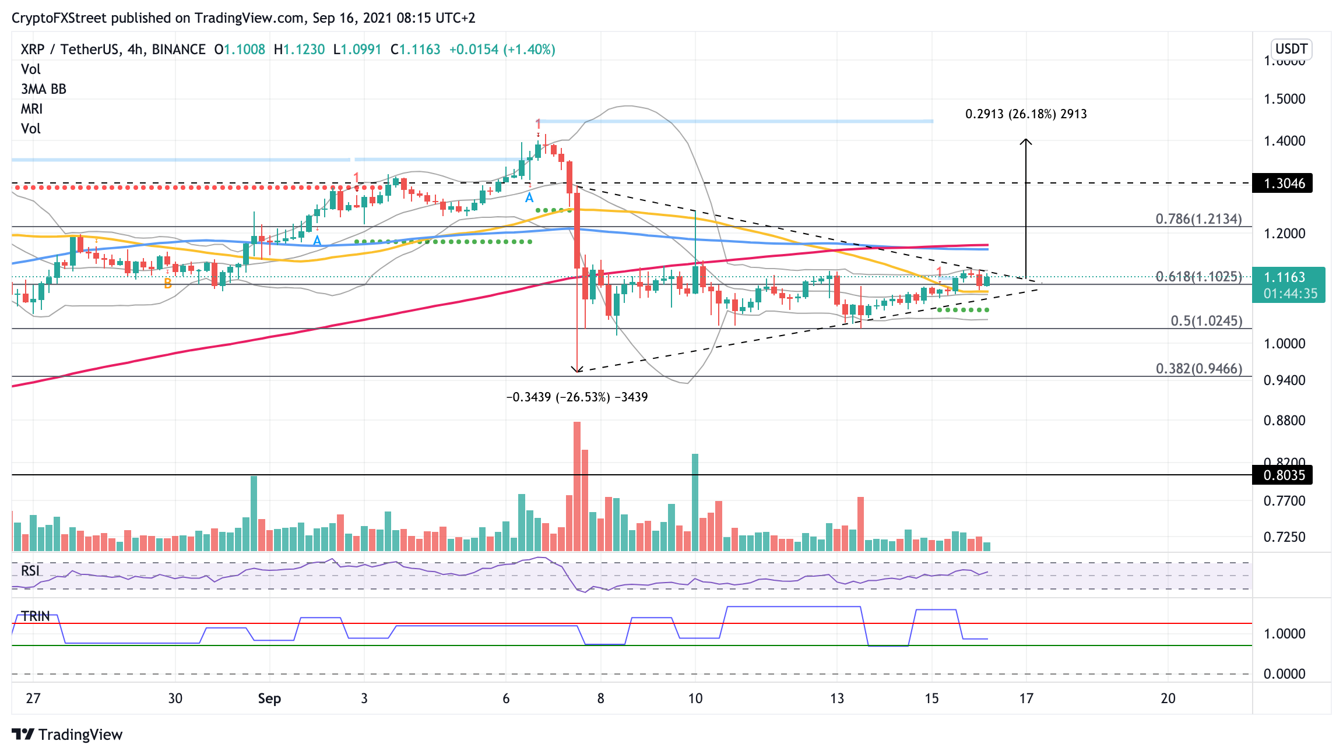Click the 0.618(1.1025) Fibonacci level label
Viewport: 1343px width, 755px height.
1198,277
